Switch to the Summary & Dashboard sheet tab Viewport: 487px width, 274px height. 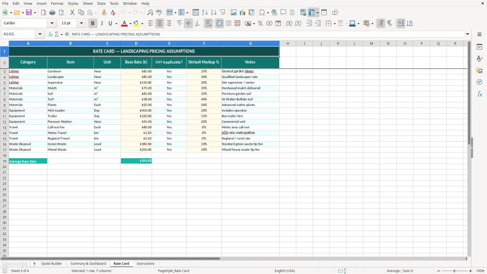pos(88,263)
